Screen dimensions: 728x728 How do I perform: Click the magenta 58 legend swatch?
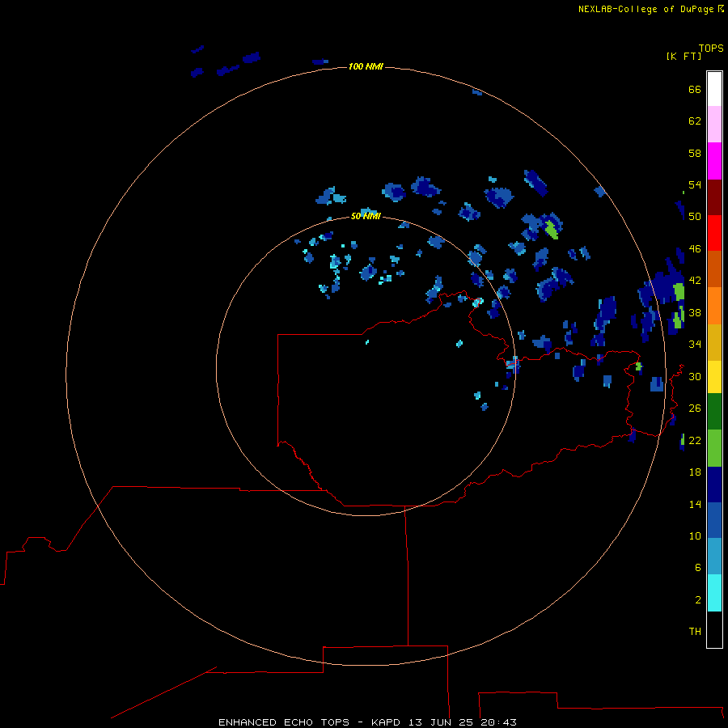(714, 161)
